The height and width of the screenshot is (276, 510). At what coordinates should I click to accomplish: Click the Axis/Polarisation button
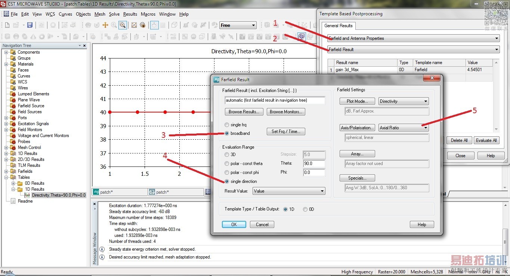[358, 128]
